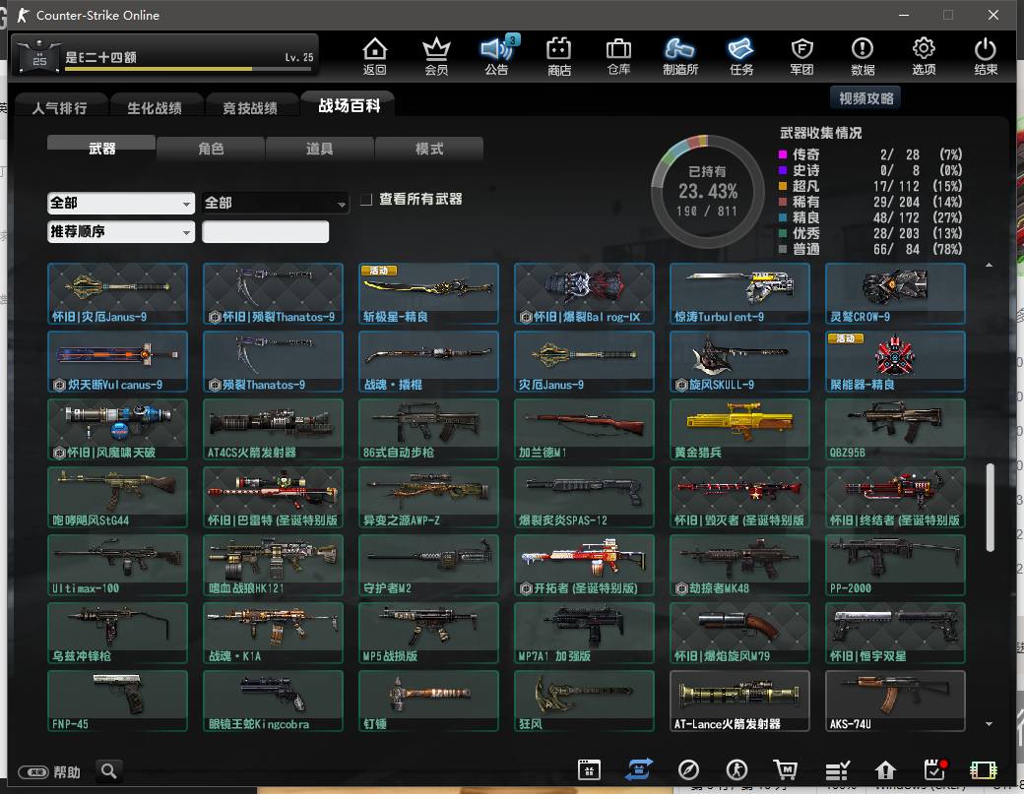Select the 道具 sub-tab
The width and height of the screenshot is (1024, 794).
tap(320, 149)
